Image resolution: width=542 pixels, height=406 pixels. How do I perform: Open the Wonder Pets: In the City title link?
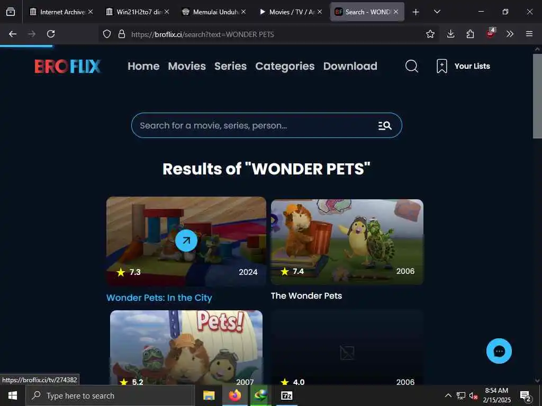(x=159, y=298)
